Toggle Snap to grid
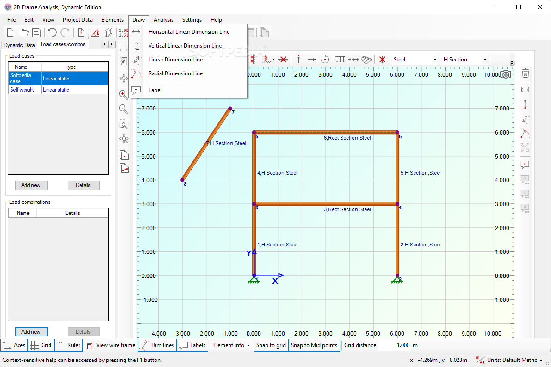 click(x=271, y=345)
